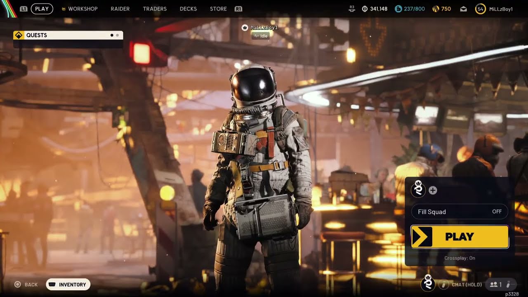Click the MiLLzBoy1 nameplate above the character
528x297 pixels.
click(x=264, y=28)
